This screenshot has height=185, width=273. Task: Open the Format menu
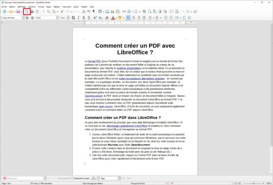click(x=41, y=7)
